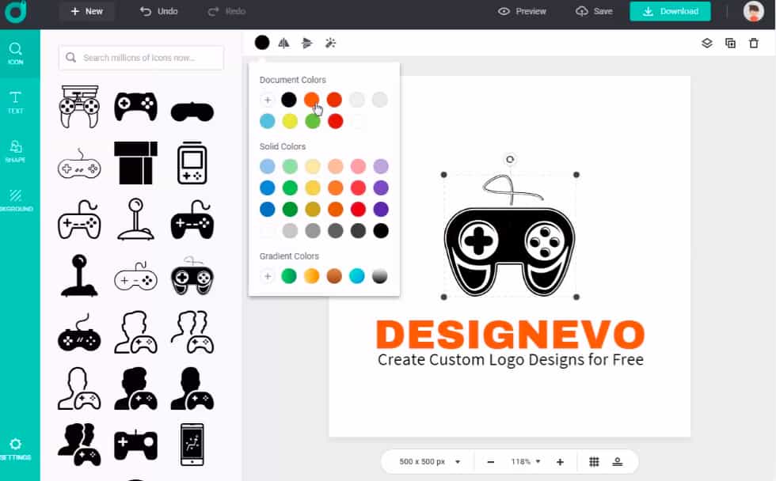Open the layers arrangement tool

coord(706,44)
